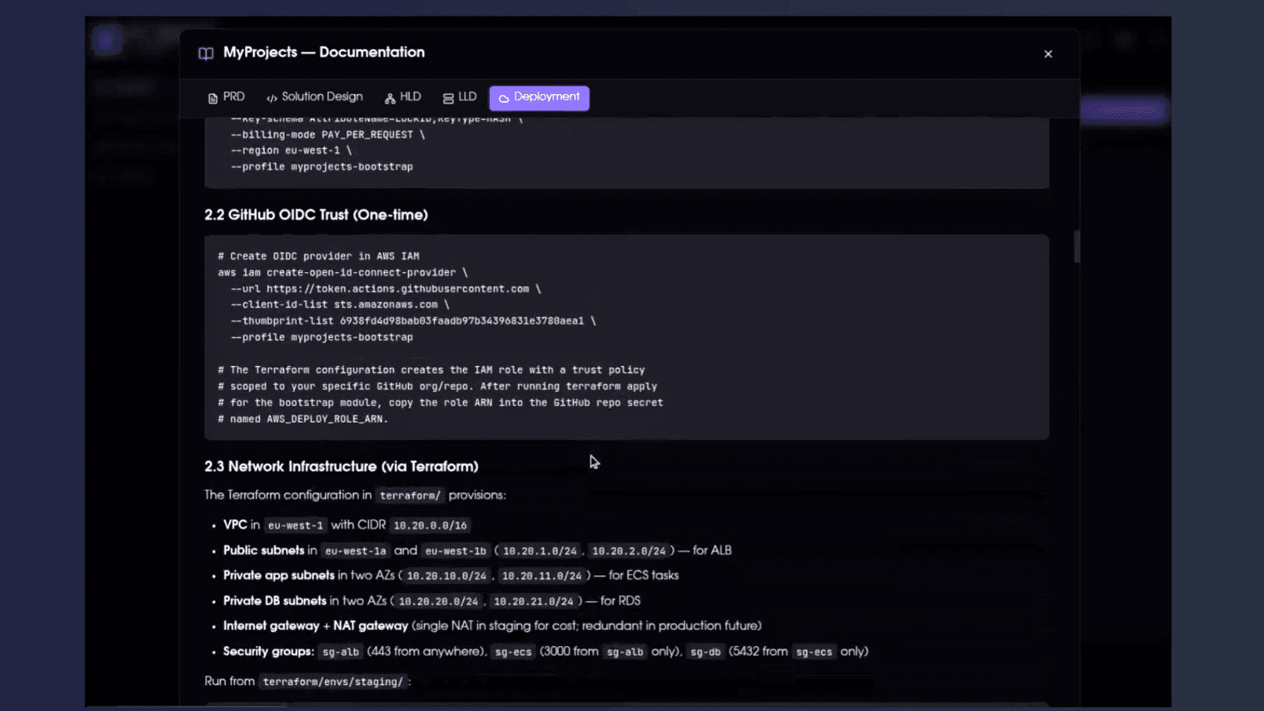
Task: Click the '2.3 Network Infrastructure (via Terraform)' heading
Action: (x=341, y=466)
